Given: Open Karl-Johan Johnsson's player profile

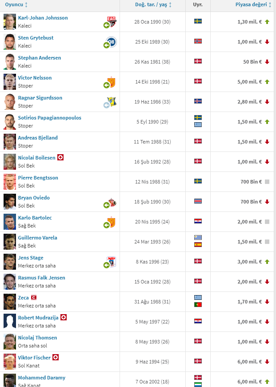Looking at the screenshot, I should click(x=43, y=18).
